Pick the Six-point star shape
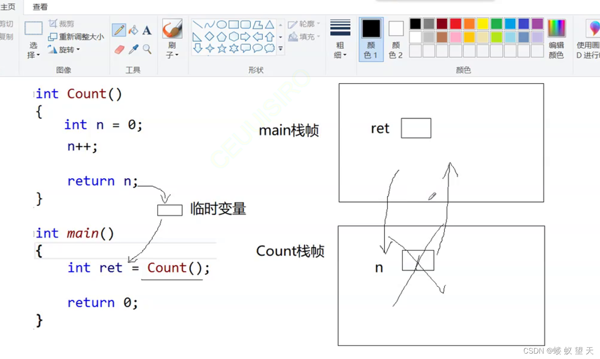Image resolution: width=600 pixels, height=359 pixels. pos(233,48)
